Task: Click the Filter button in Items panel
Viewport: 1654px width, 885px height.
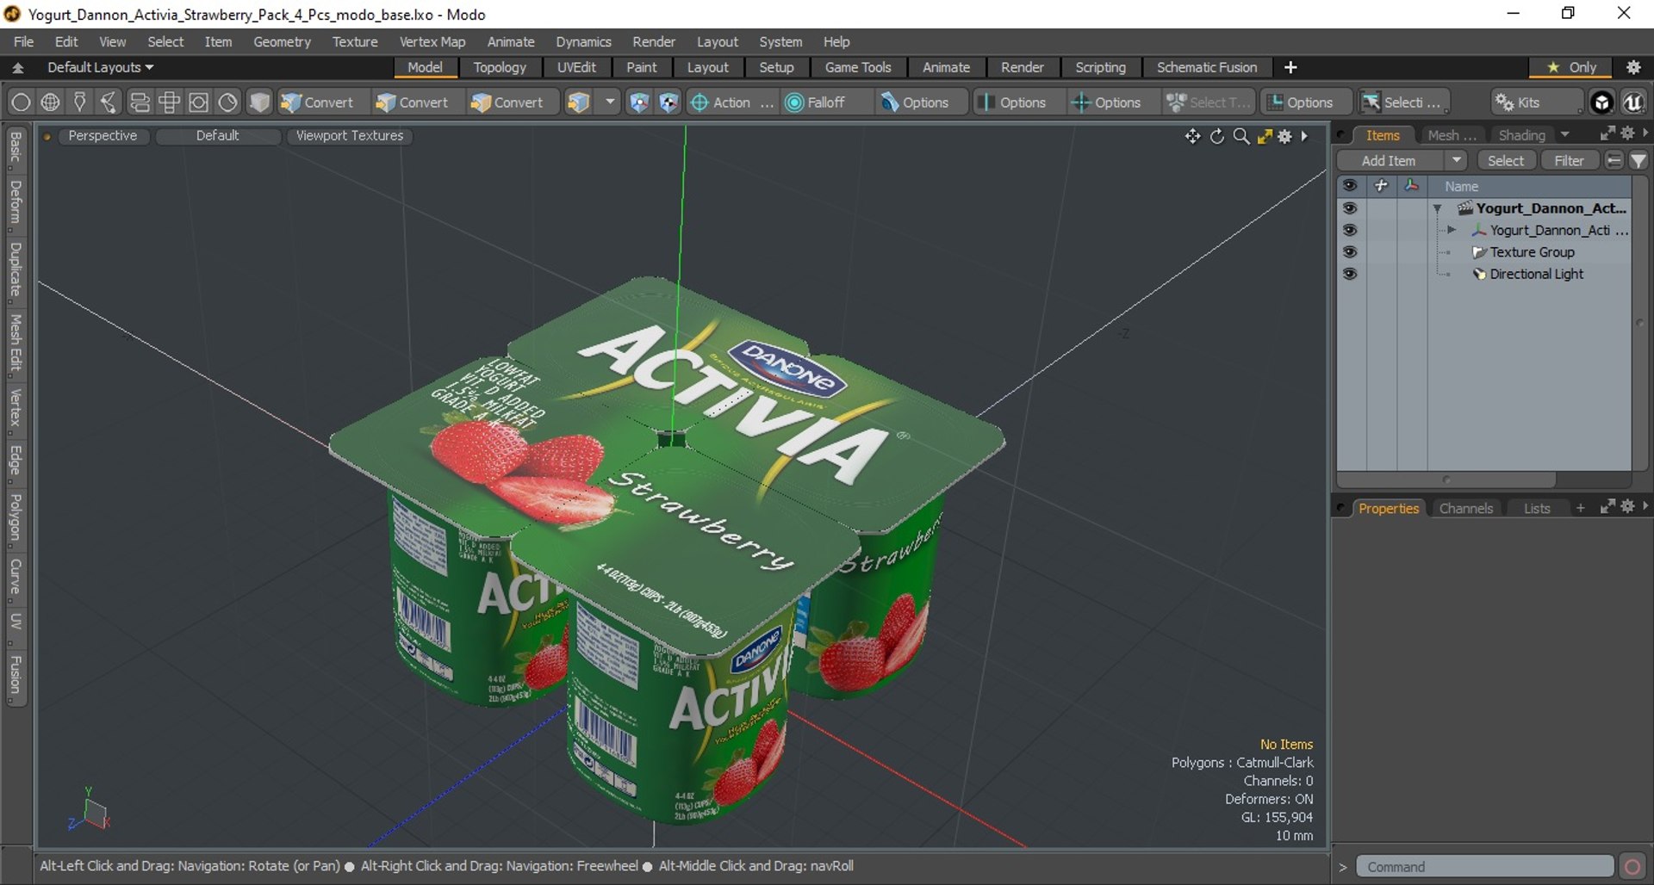Action: click(1569, 161)
